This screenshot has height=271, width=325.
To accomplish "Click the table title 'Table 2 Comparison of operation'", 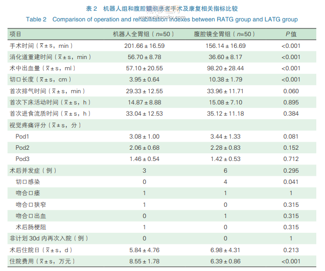I will pos(162,19).
